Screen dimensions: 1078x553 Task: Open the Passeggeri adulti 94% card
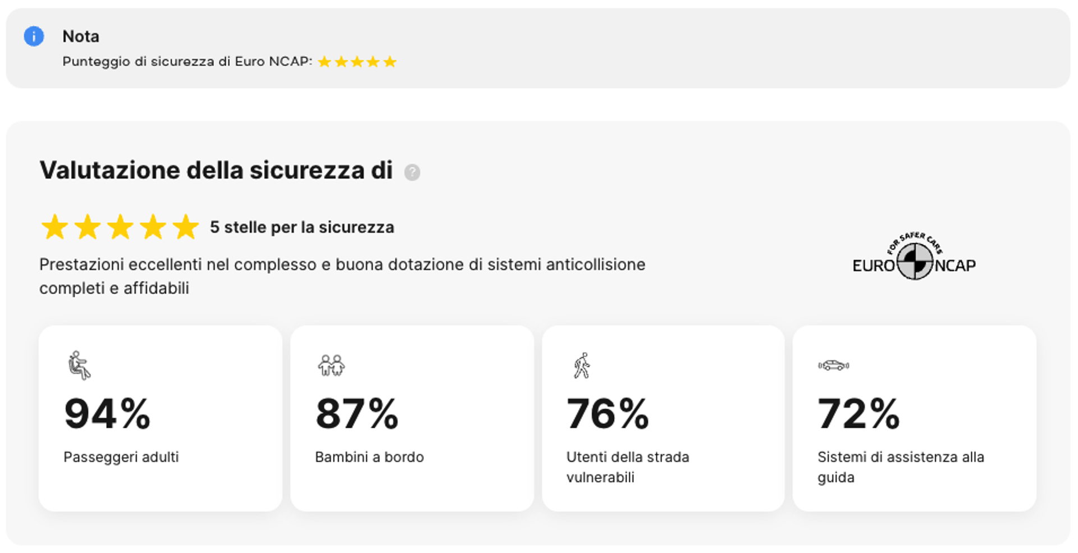pyautogui.click(x=161, y=418)
